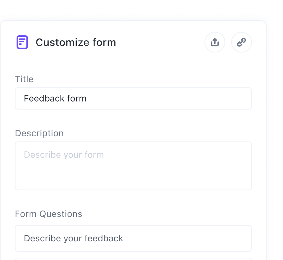283x260 pixels.
Task: Copy form link with chain icon
Action: [242, 42]
